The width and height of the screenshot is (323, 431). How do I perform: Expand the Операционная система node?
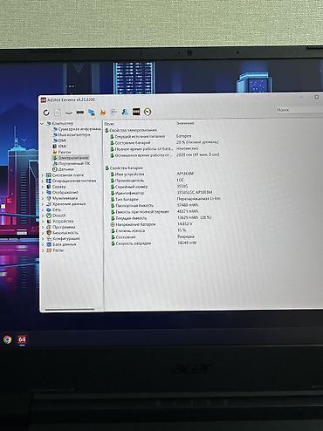43,181
